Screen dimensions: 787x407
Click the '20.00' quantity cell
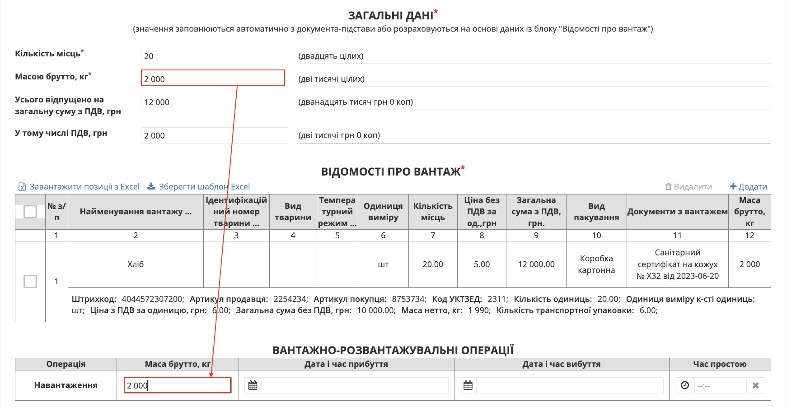coord(433,264)
